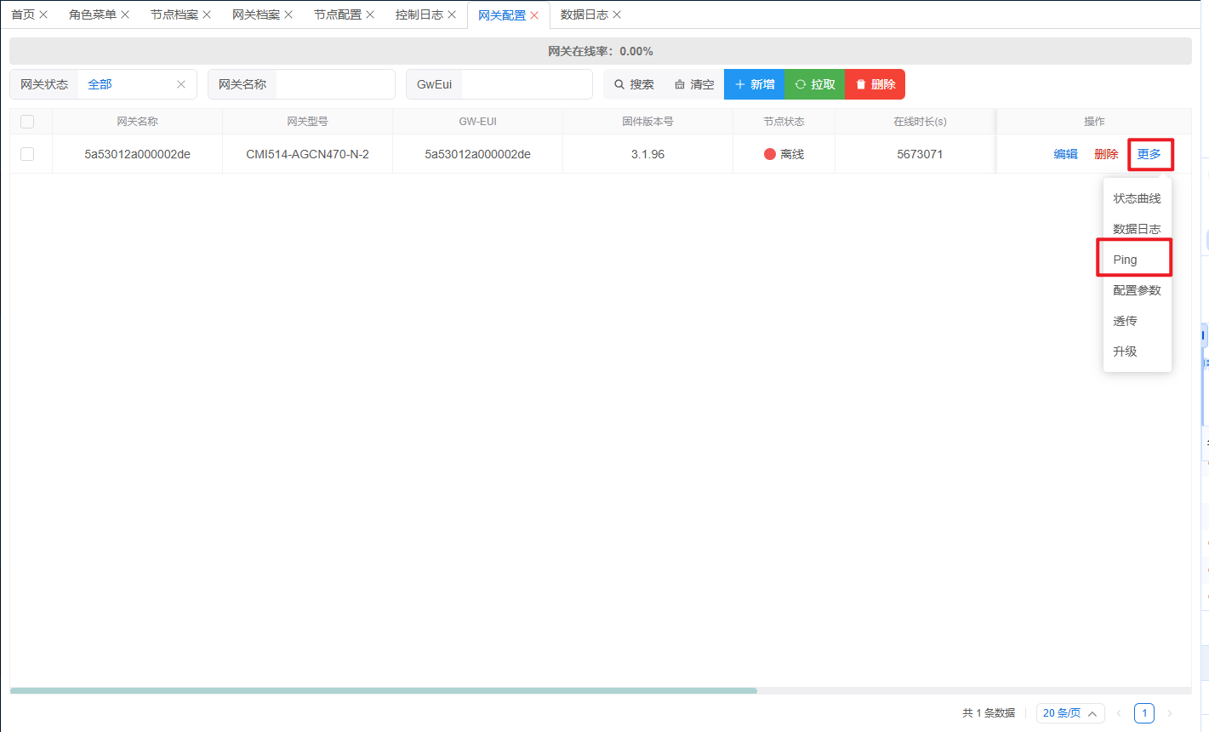
Task: Close the 节点档案 tab
Action: tap(207, 14)
